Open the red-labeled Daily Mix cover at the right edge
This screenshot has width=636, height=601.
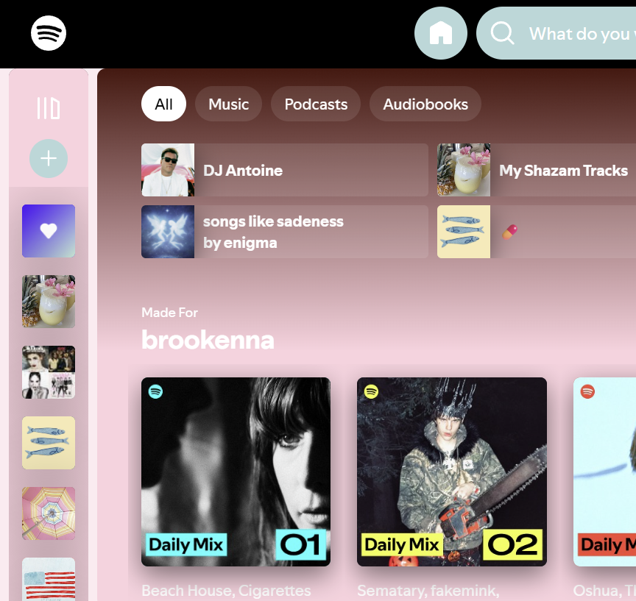click(604, 472)
